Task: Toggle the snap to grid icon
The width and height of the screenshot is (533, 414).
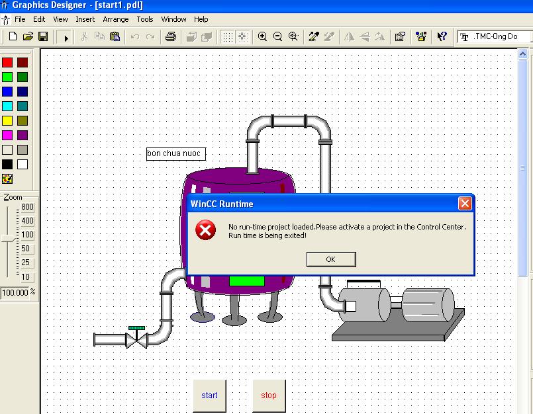Action: pos(242,37)
